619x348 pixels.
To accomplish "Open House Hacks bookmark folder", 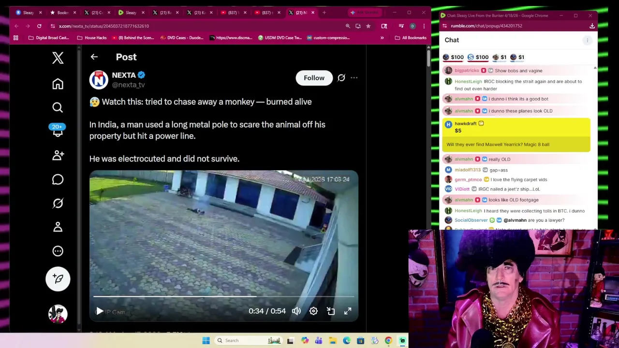I will pos(92,38).
